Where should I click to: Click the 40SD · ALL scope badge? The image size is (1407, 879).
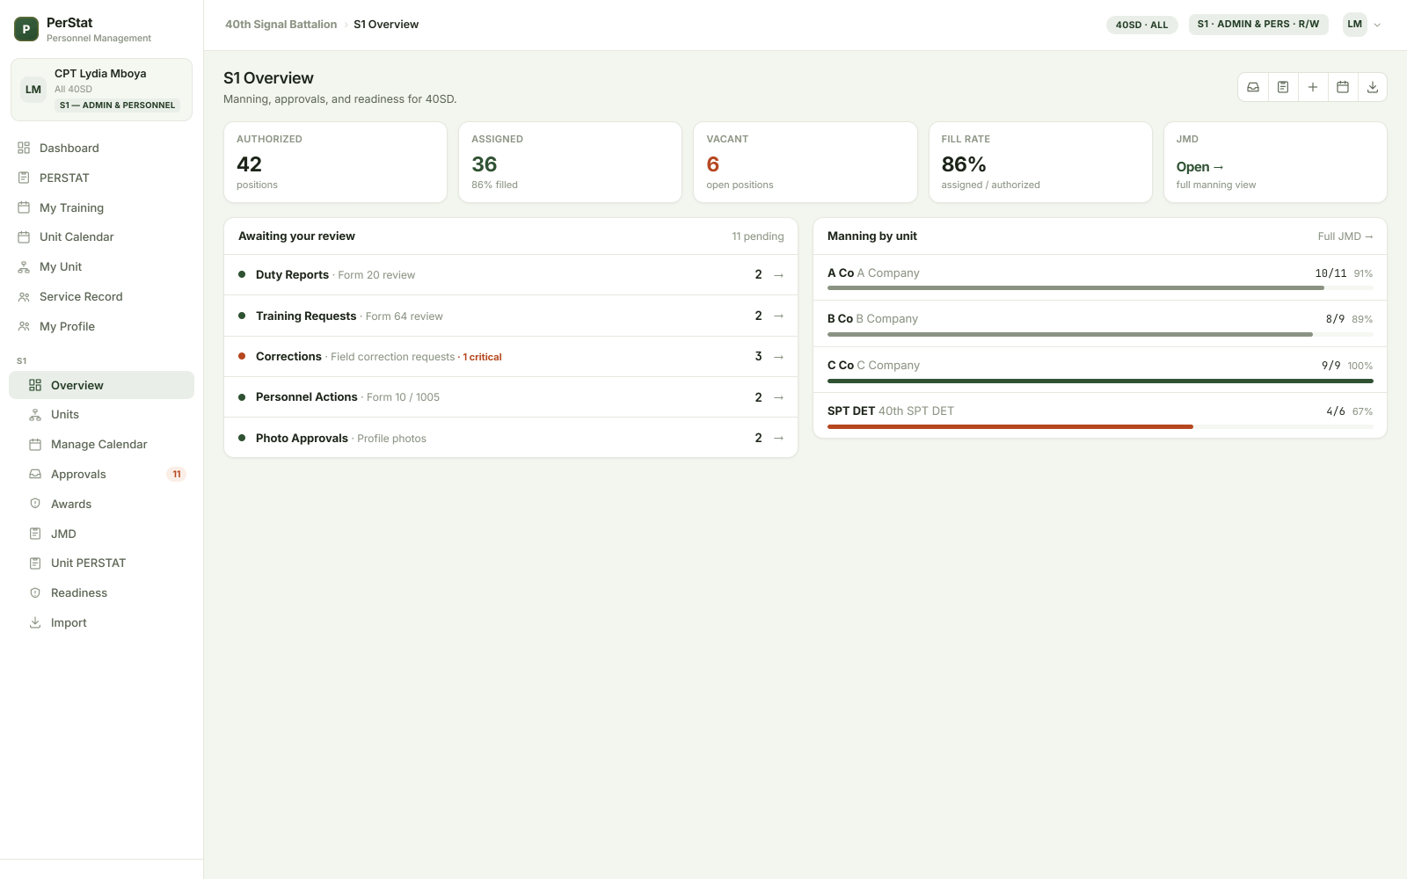(1141, 25)
